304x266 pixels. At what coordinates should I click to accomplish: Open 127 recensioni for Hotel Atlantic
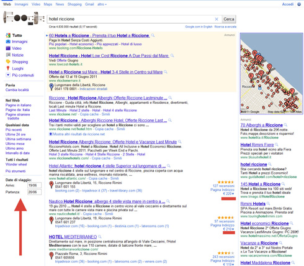click(x=223, y=186)
